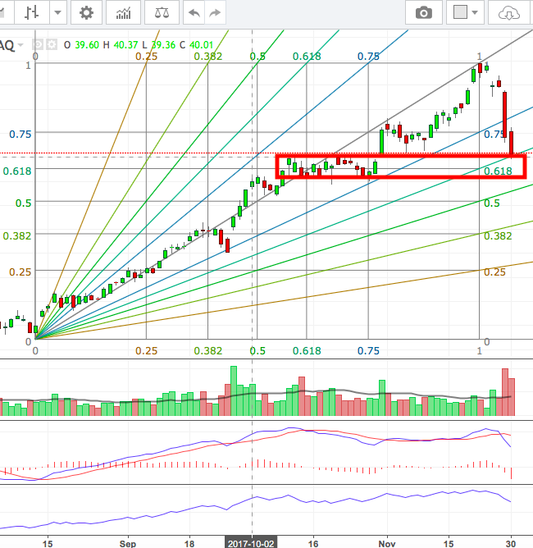533x548 pixels.
Task: Click the tallest red volume bar
Action: (x=504, y=386)
